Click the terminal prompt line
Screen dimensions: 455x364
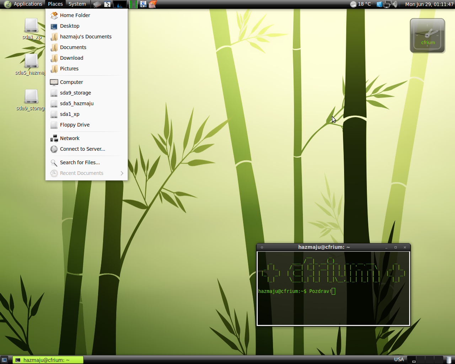click(x=296, y=291)
